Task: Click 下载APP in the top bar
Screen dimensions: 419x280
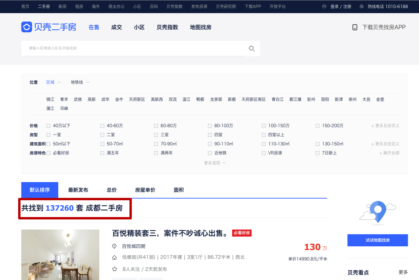Action: (253, 6)
